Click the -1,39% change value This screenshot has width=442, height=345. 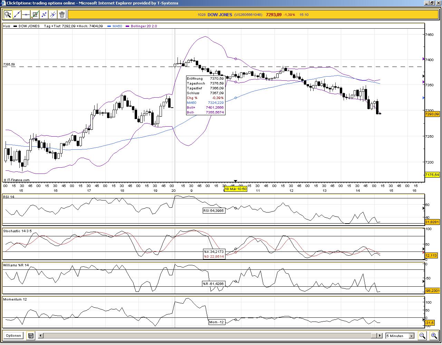289,15
